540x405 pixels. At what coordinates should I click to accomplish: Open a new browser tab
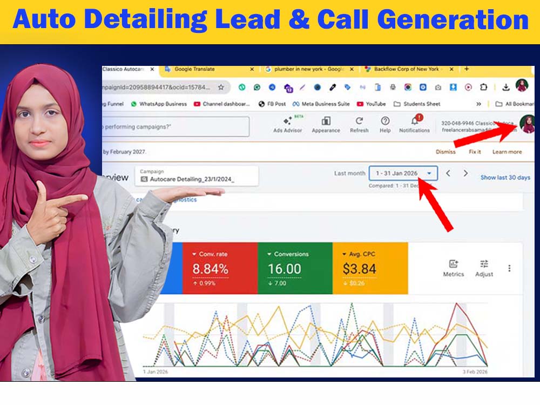pos(467,69)
